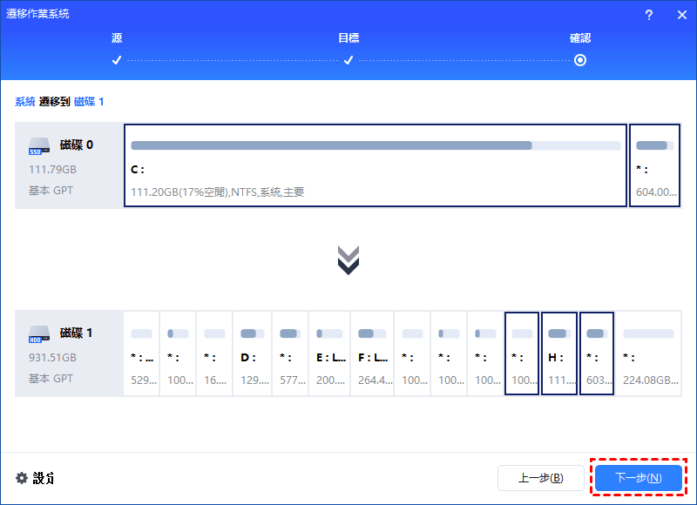Select the H: partition on 磁碟 1
Viewport: 697px width, 505px height.
[x=558, y=353]
